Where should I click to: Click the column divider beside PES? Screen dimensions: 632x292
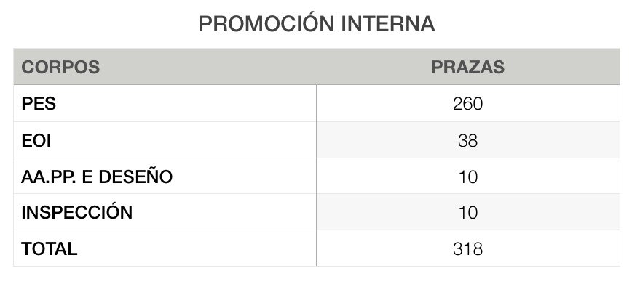pyautogui.click(x=317, y=103)
